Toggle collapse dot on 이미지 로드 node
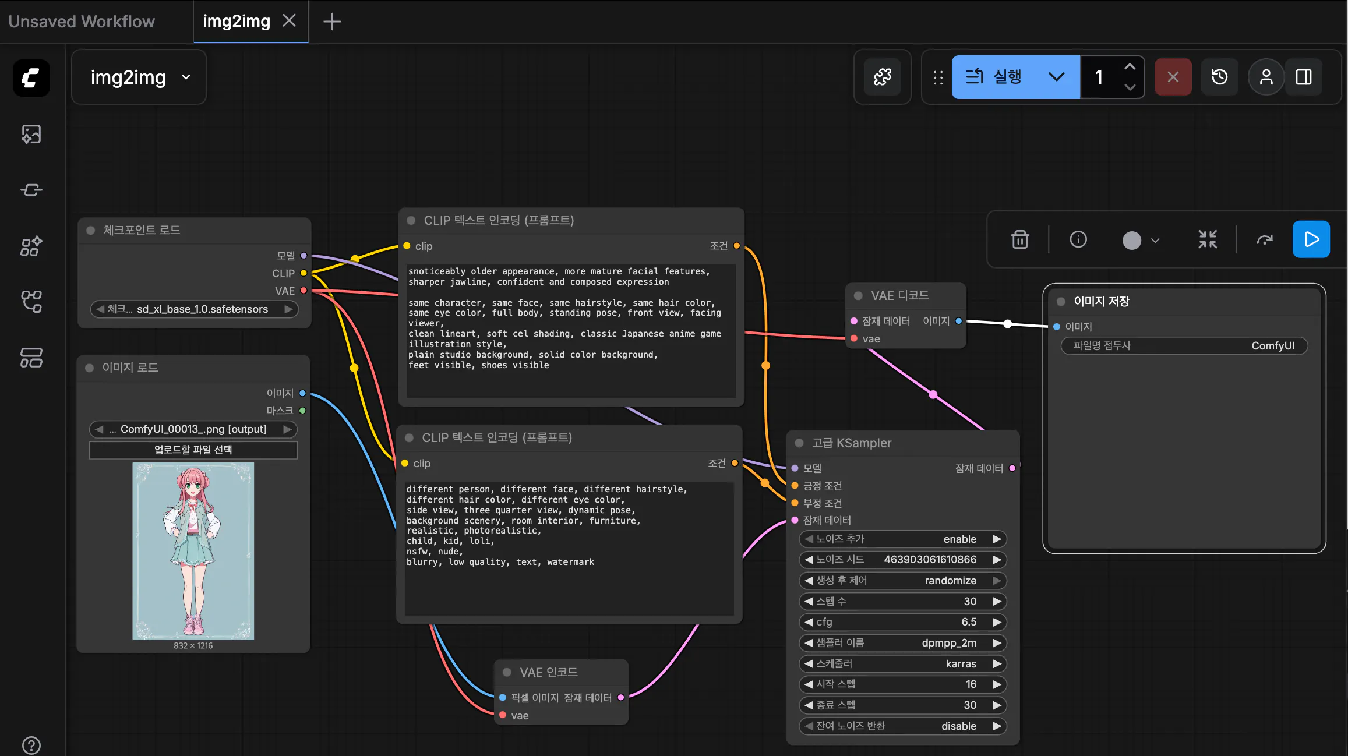 pos(89,368)
